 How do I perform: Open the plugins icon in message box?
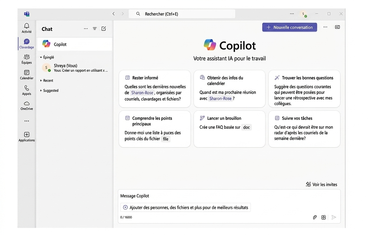(324, 217)
